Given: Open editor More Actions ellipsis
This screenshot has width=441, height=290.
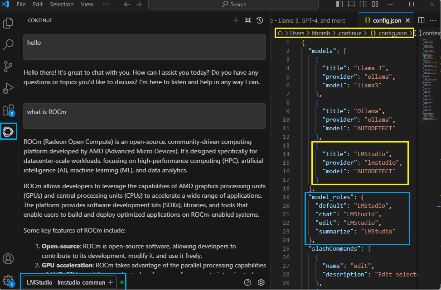Looking at the screenshot, I should point(433,20).
